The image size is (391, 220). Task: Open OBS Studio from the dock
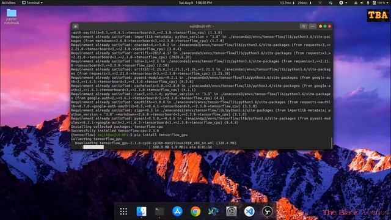tap(267, 211)
